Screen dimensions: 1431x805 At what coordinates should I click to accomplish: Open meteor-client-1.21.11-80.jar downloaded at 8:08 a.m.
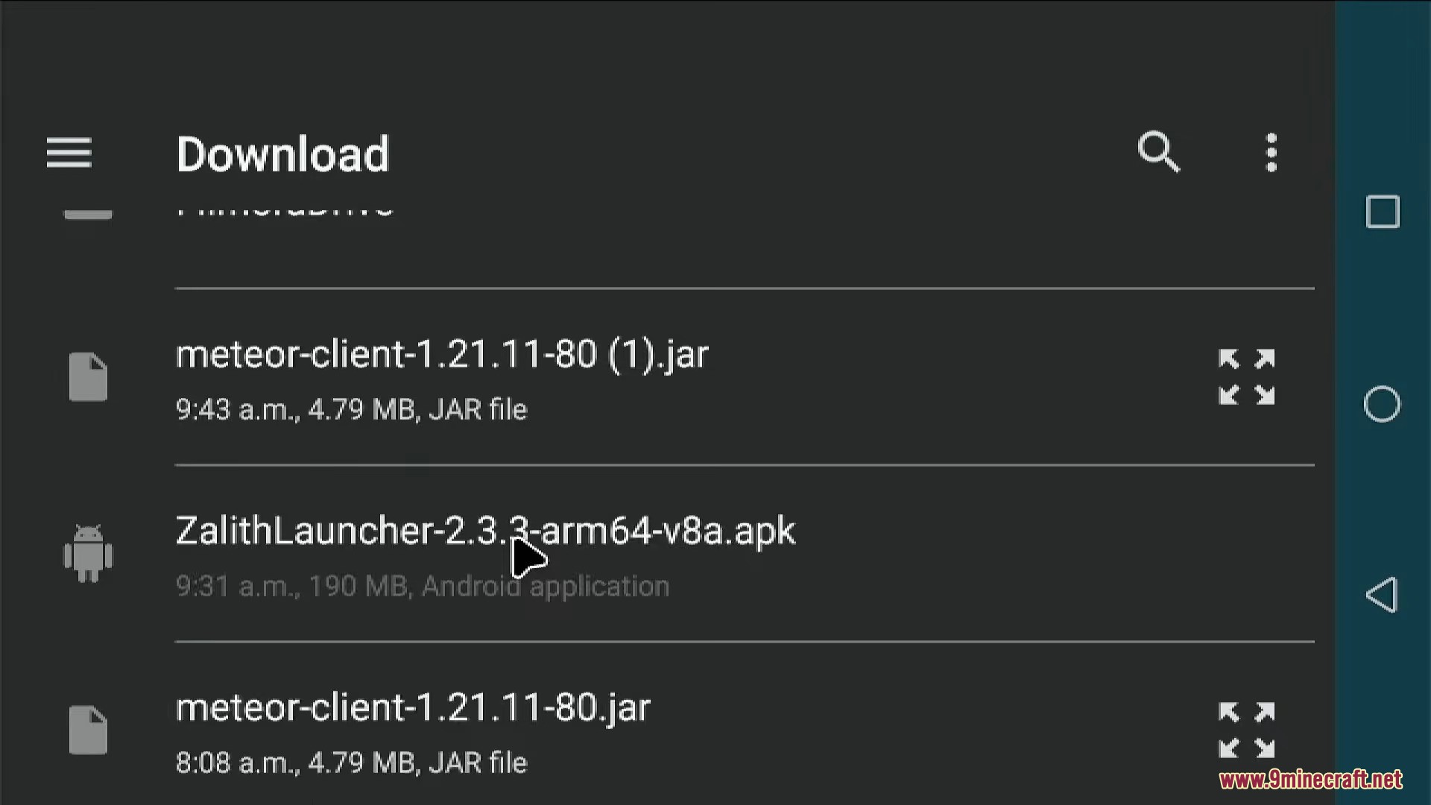tap(413, 707)
